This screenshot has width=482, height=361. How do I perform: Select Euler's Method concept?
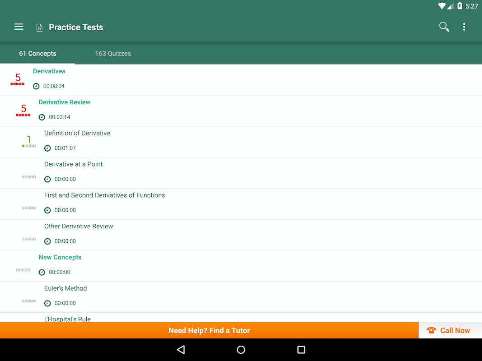point(241,297)
